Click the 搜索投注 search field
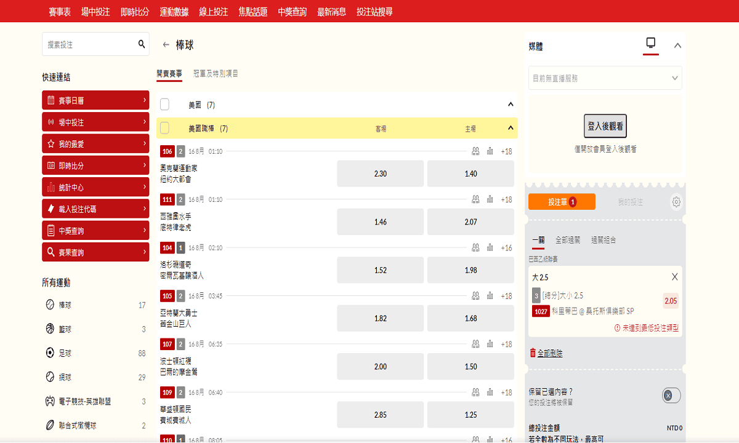The image size is (739, 443). point(89,44)
